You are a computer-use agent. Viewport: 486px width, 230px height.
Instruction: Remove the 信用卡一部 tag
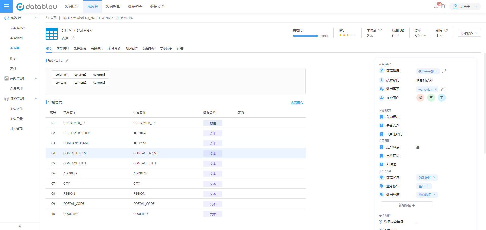[x=437, y=72]
